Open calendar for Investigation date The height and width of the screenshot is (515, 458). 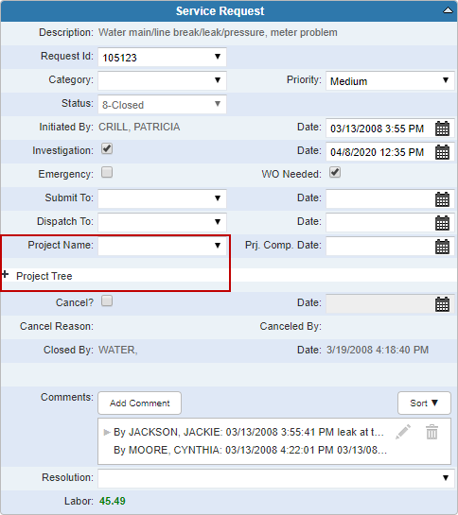pos(442,152)
